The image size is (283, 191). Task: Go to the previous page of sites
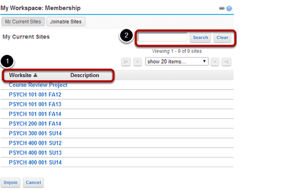coord(138,62)
